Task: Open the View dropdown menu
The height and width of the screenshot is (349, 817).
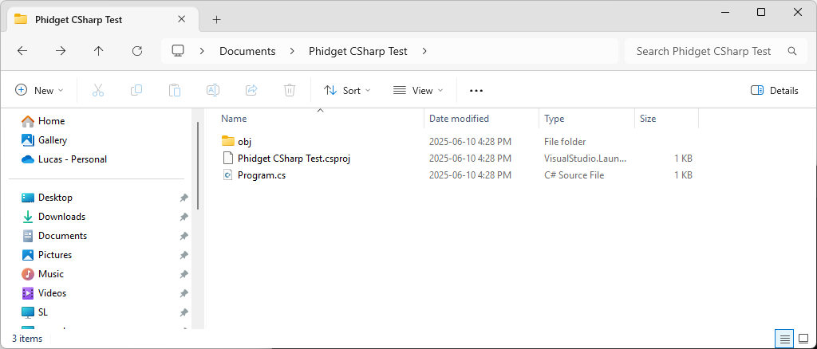Action: tap(418, 91)
